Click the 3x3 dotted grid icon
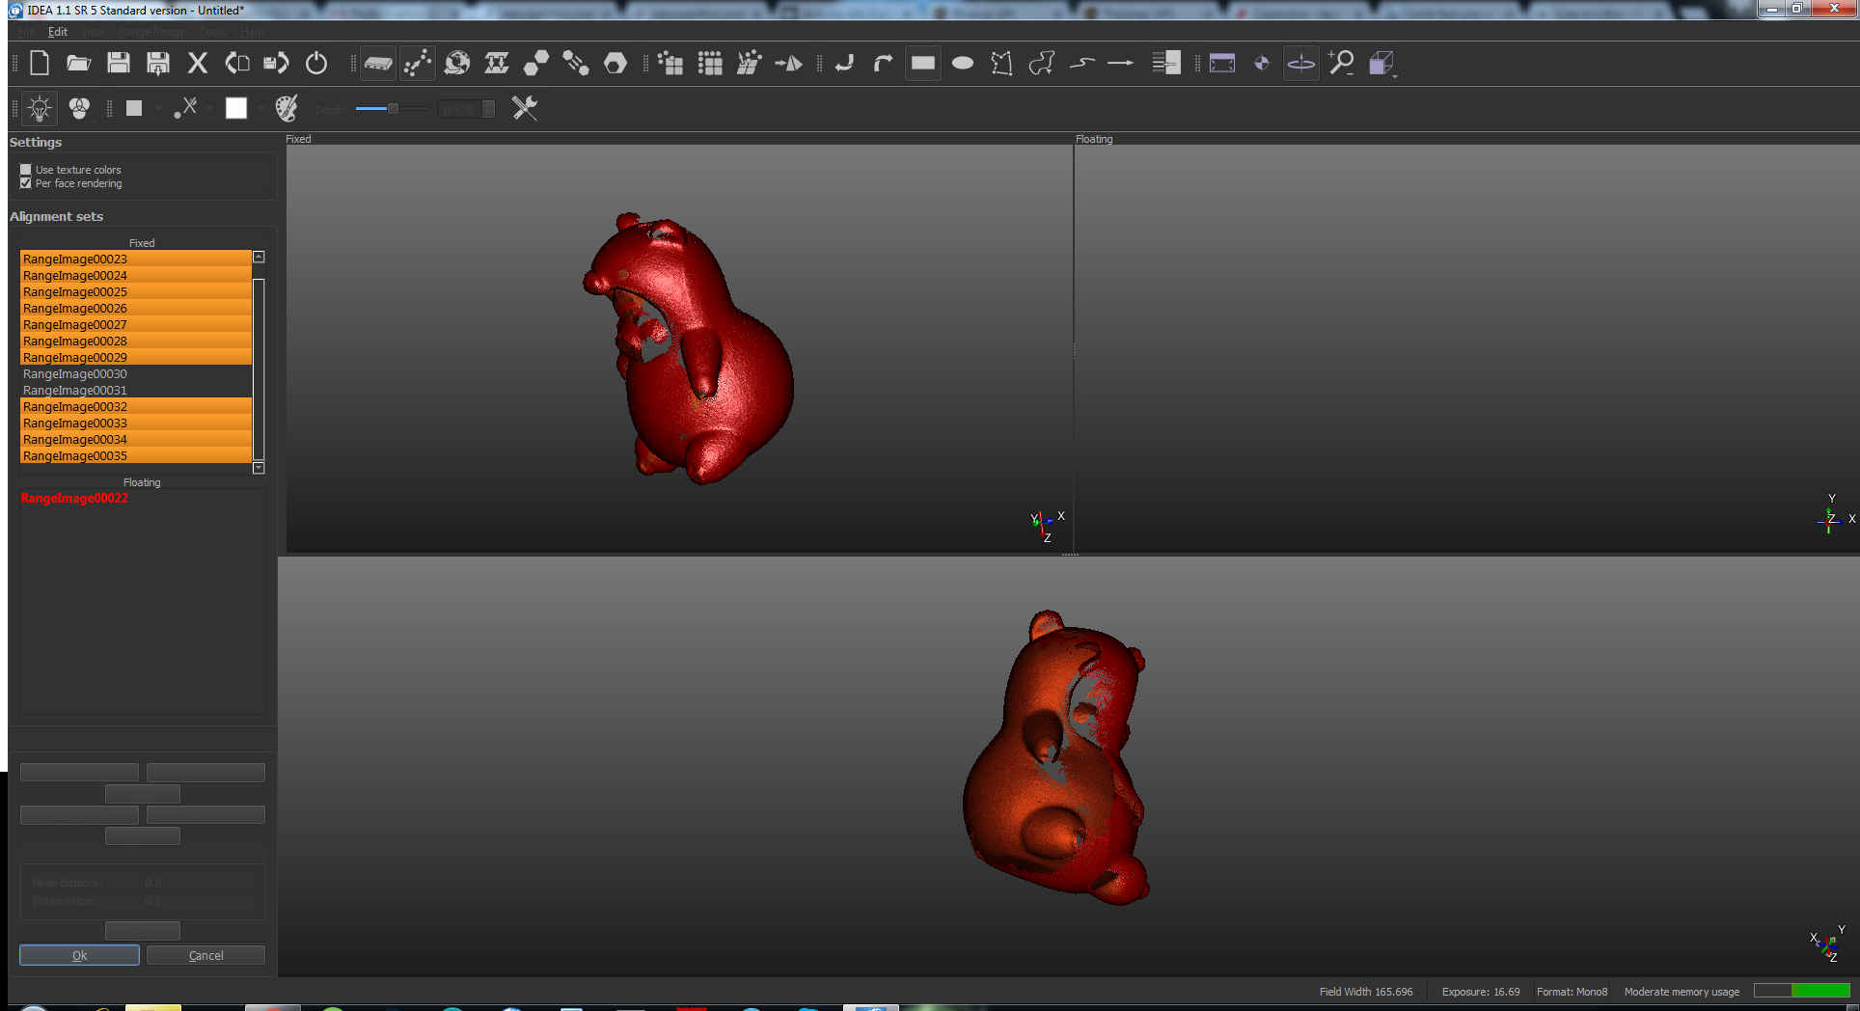The height and width of the screenshot is (1011, 1860). click(x=710, y=64)
